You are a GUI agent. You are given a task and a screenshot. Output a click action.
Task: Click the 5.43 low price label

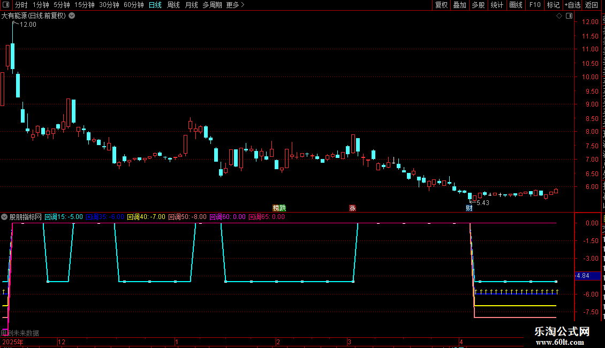point(483,203)
